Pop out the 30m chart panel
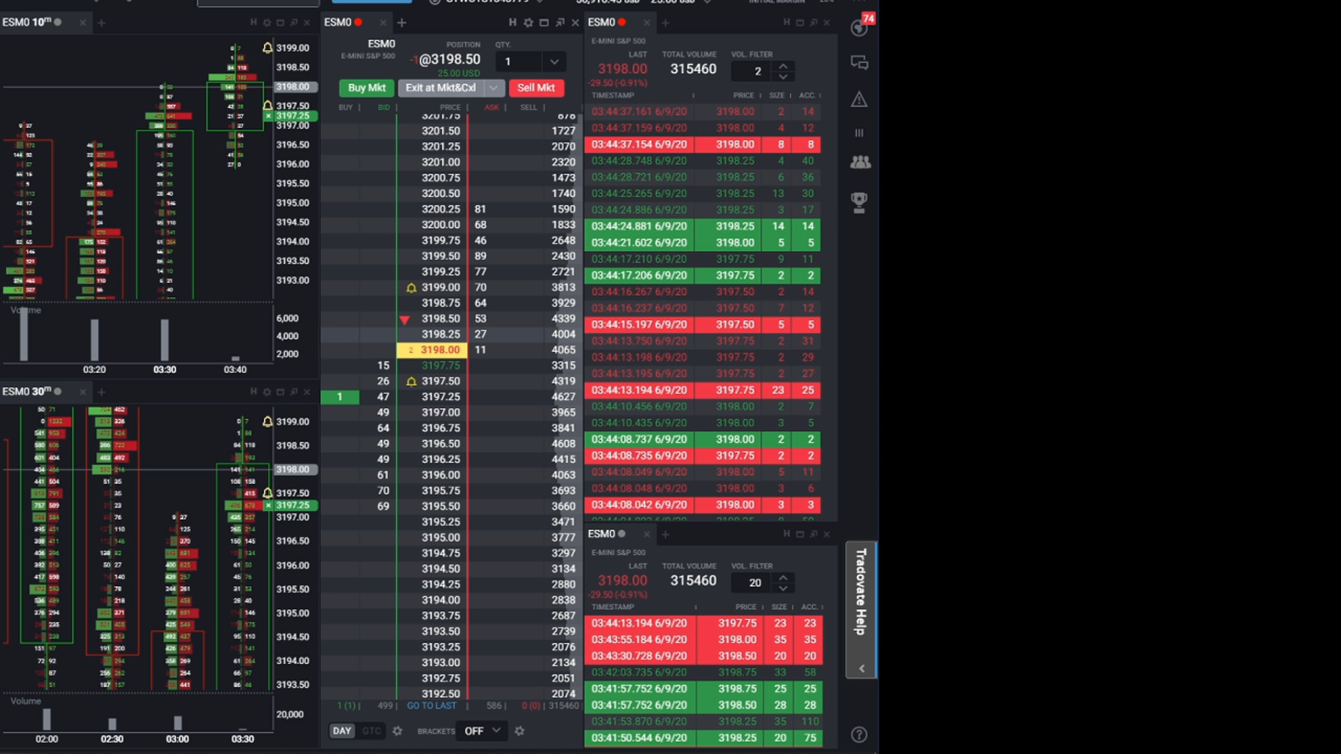The height and width of the screenshot is (754, 1341). [294, 392]
